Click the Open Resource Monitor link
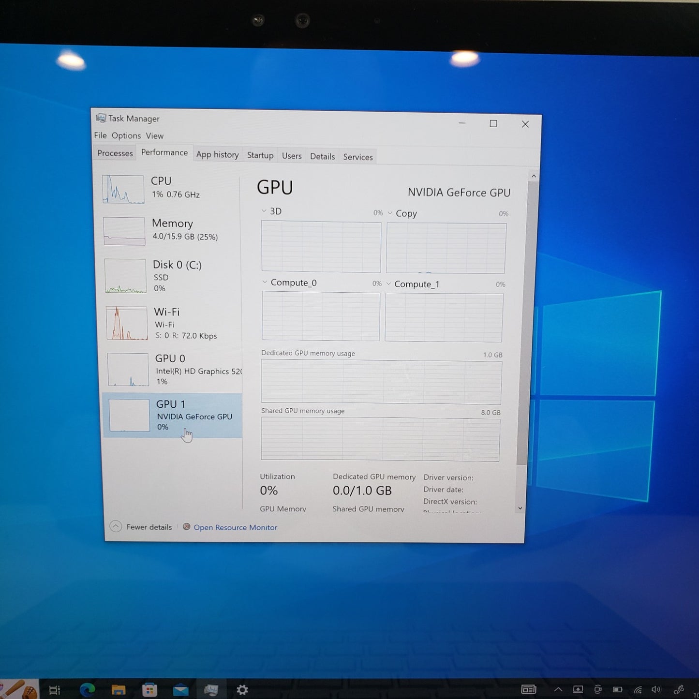 (x=235, y=527)
